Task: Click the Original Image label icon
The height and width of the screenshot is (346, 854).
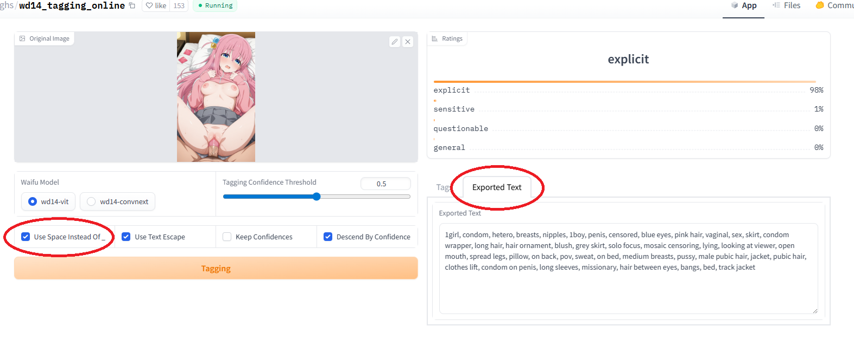Action: pyautogui.click(x=22, y=38)
